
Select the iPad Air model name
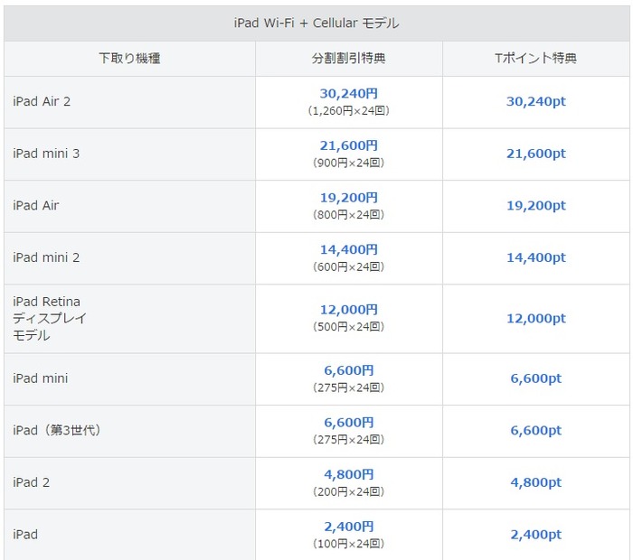pyautogui.click(x=36, y=205)
